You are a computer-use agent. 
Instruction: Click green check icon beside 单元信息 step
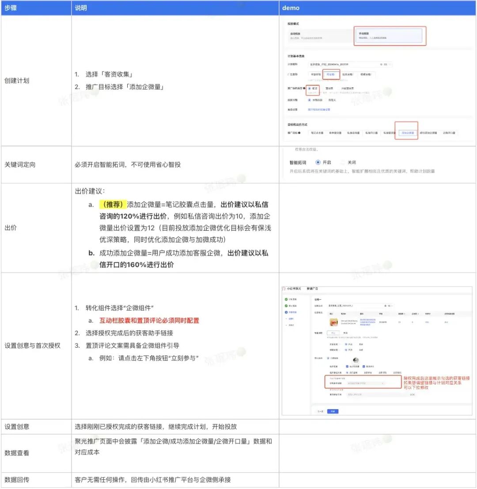click(286, 305)
